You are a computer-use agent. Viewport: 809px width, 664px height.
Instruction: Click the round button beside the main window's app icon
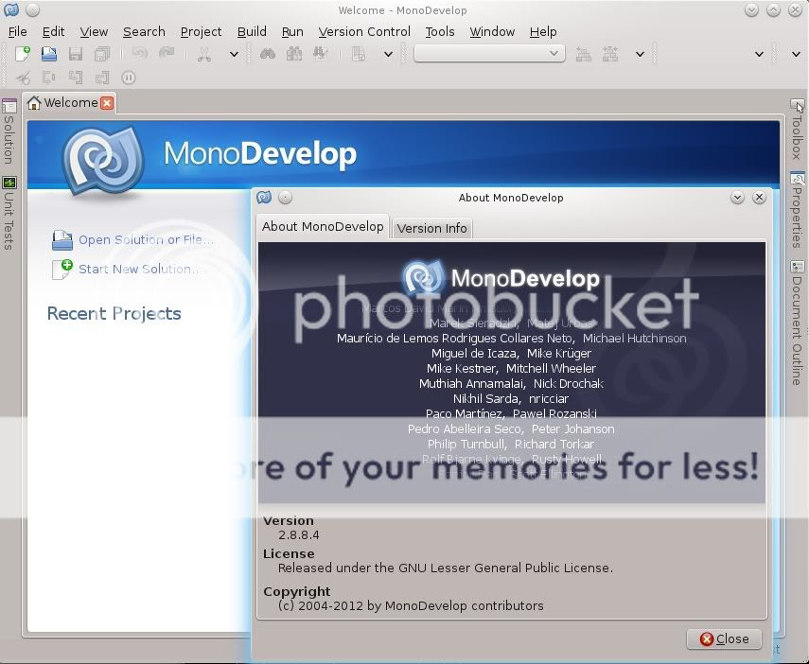pos(32,9)
